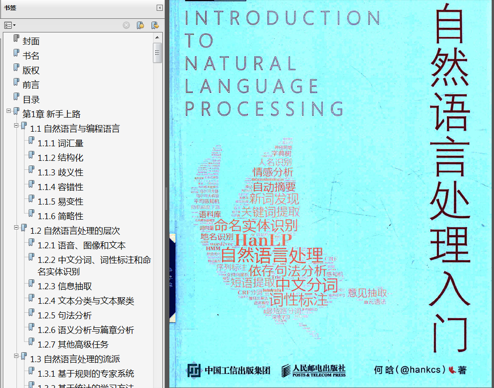Open 1.2.4 文本分类与文本聚类
This screenshot has height=388, width=494.
(86, 301)
